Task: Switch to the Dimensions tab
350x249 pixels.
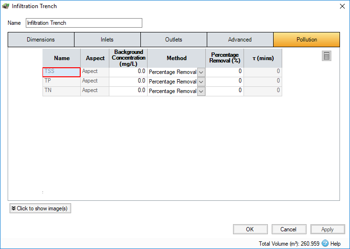Action: coord(41,40)
